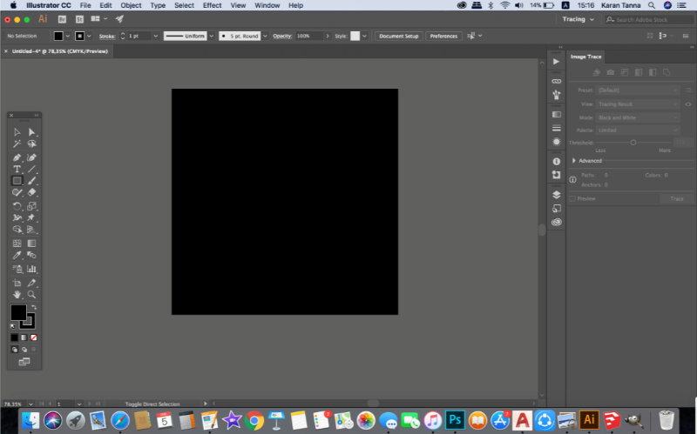This screenshot has width=697, height=434.
Task: Select the Shaper tool
Action: coord(17,192)
